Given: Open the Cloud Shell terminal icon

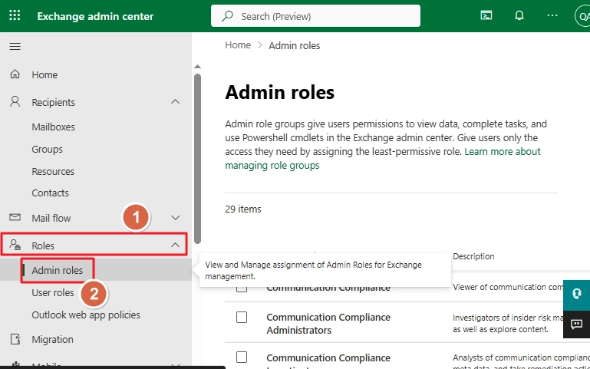Looking at the screenshot, I should point(486,15).
